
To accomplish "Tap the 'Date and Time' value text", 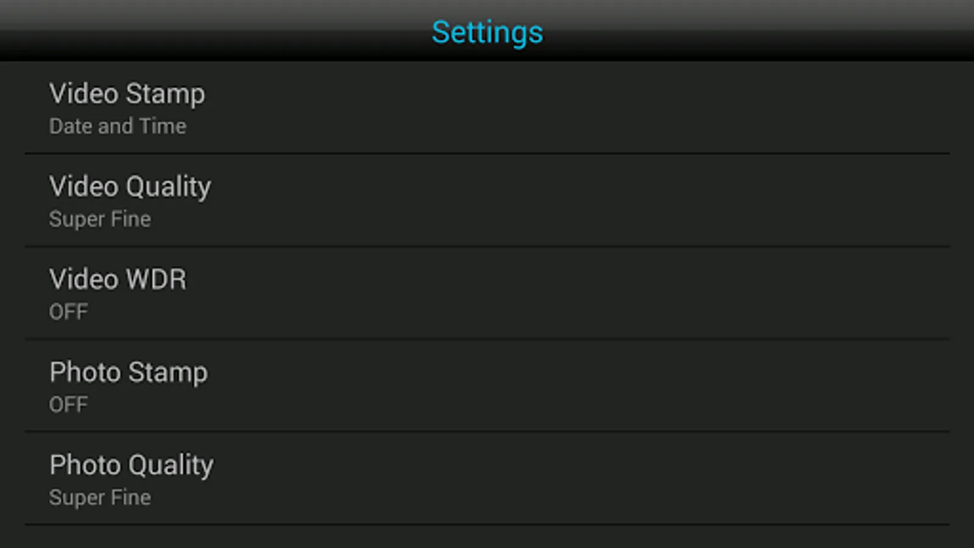I will point(117,126).
